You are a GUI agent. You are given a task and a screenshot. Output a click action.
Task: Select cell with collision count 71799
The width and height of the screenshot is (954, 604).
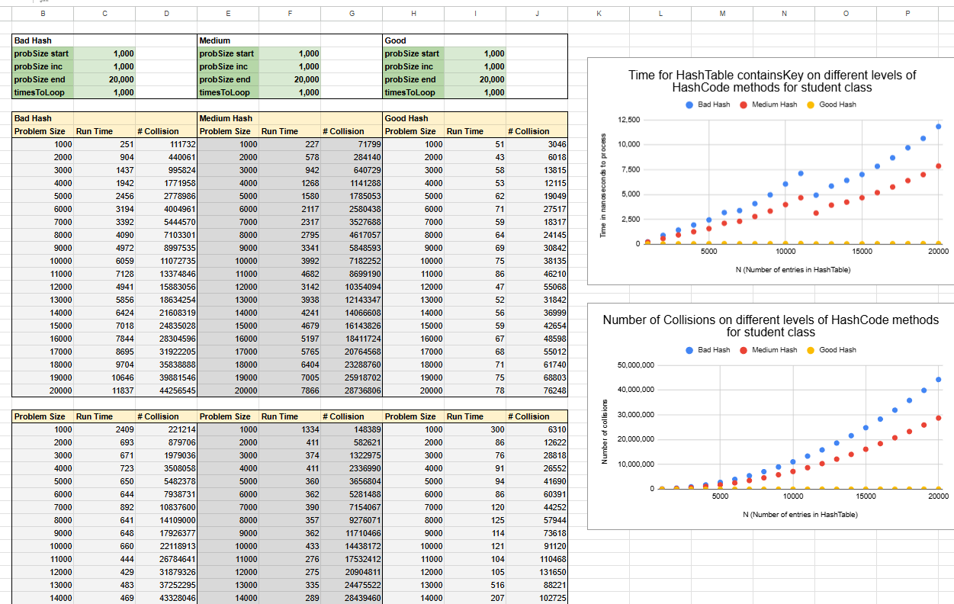click(x=352, y=144)
